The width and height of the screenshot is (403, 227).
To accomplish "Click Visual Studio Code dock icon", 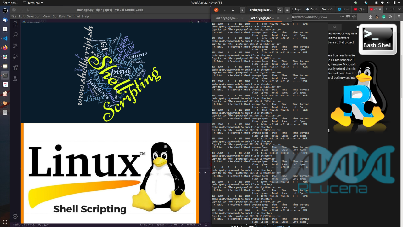I will (5, 38).
